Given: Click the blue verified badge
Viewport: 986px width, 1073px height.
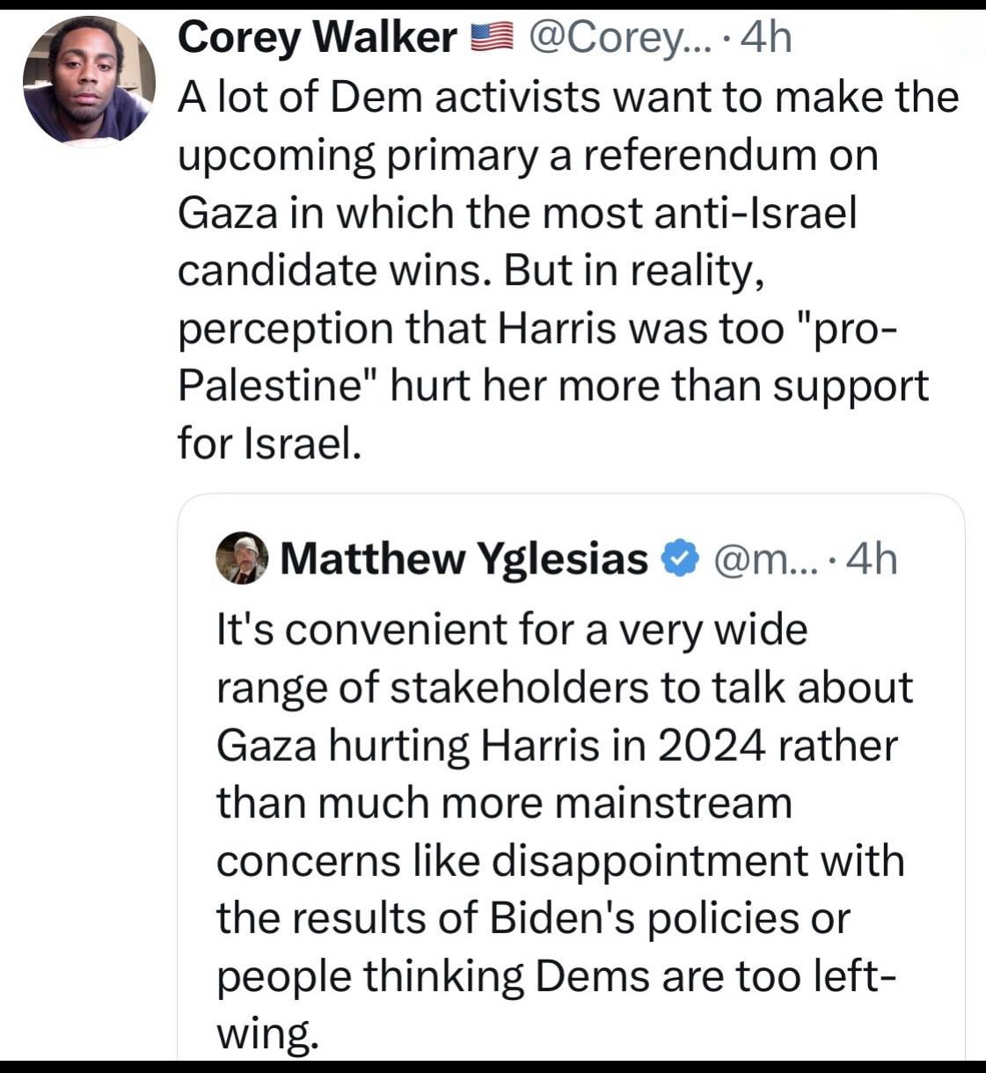Looking at the screenshot, I should [679, 558].
